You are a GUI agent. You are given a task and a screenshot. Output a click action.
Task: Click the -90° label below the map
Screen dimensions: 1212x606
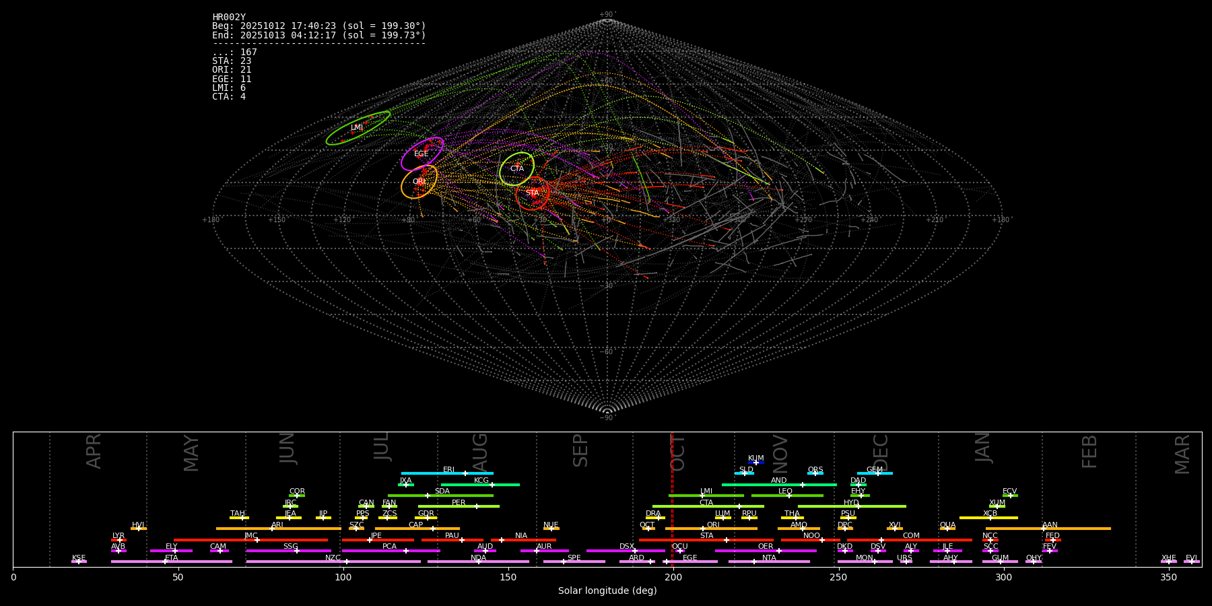click(x=607, y=417)
